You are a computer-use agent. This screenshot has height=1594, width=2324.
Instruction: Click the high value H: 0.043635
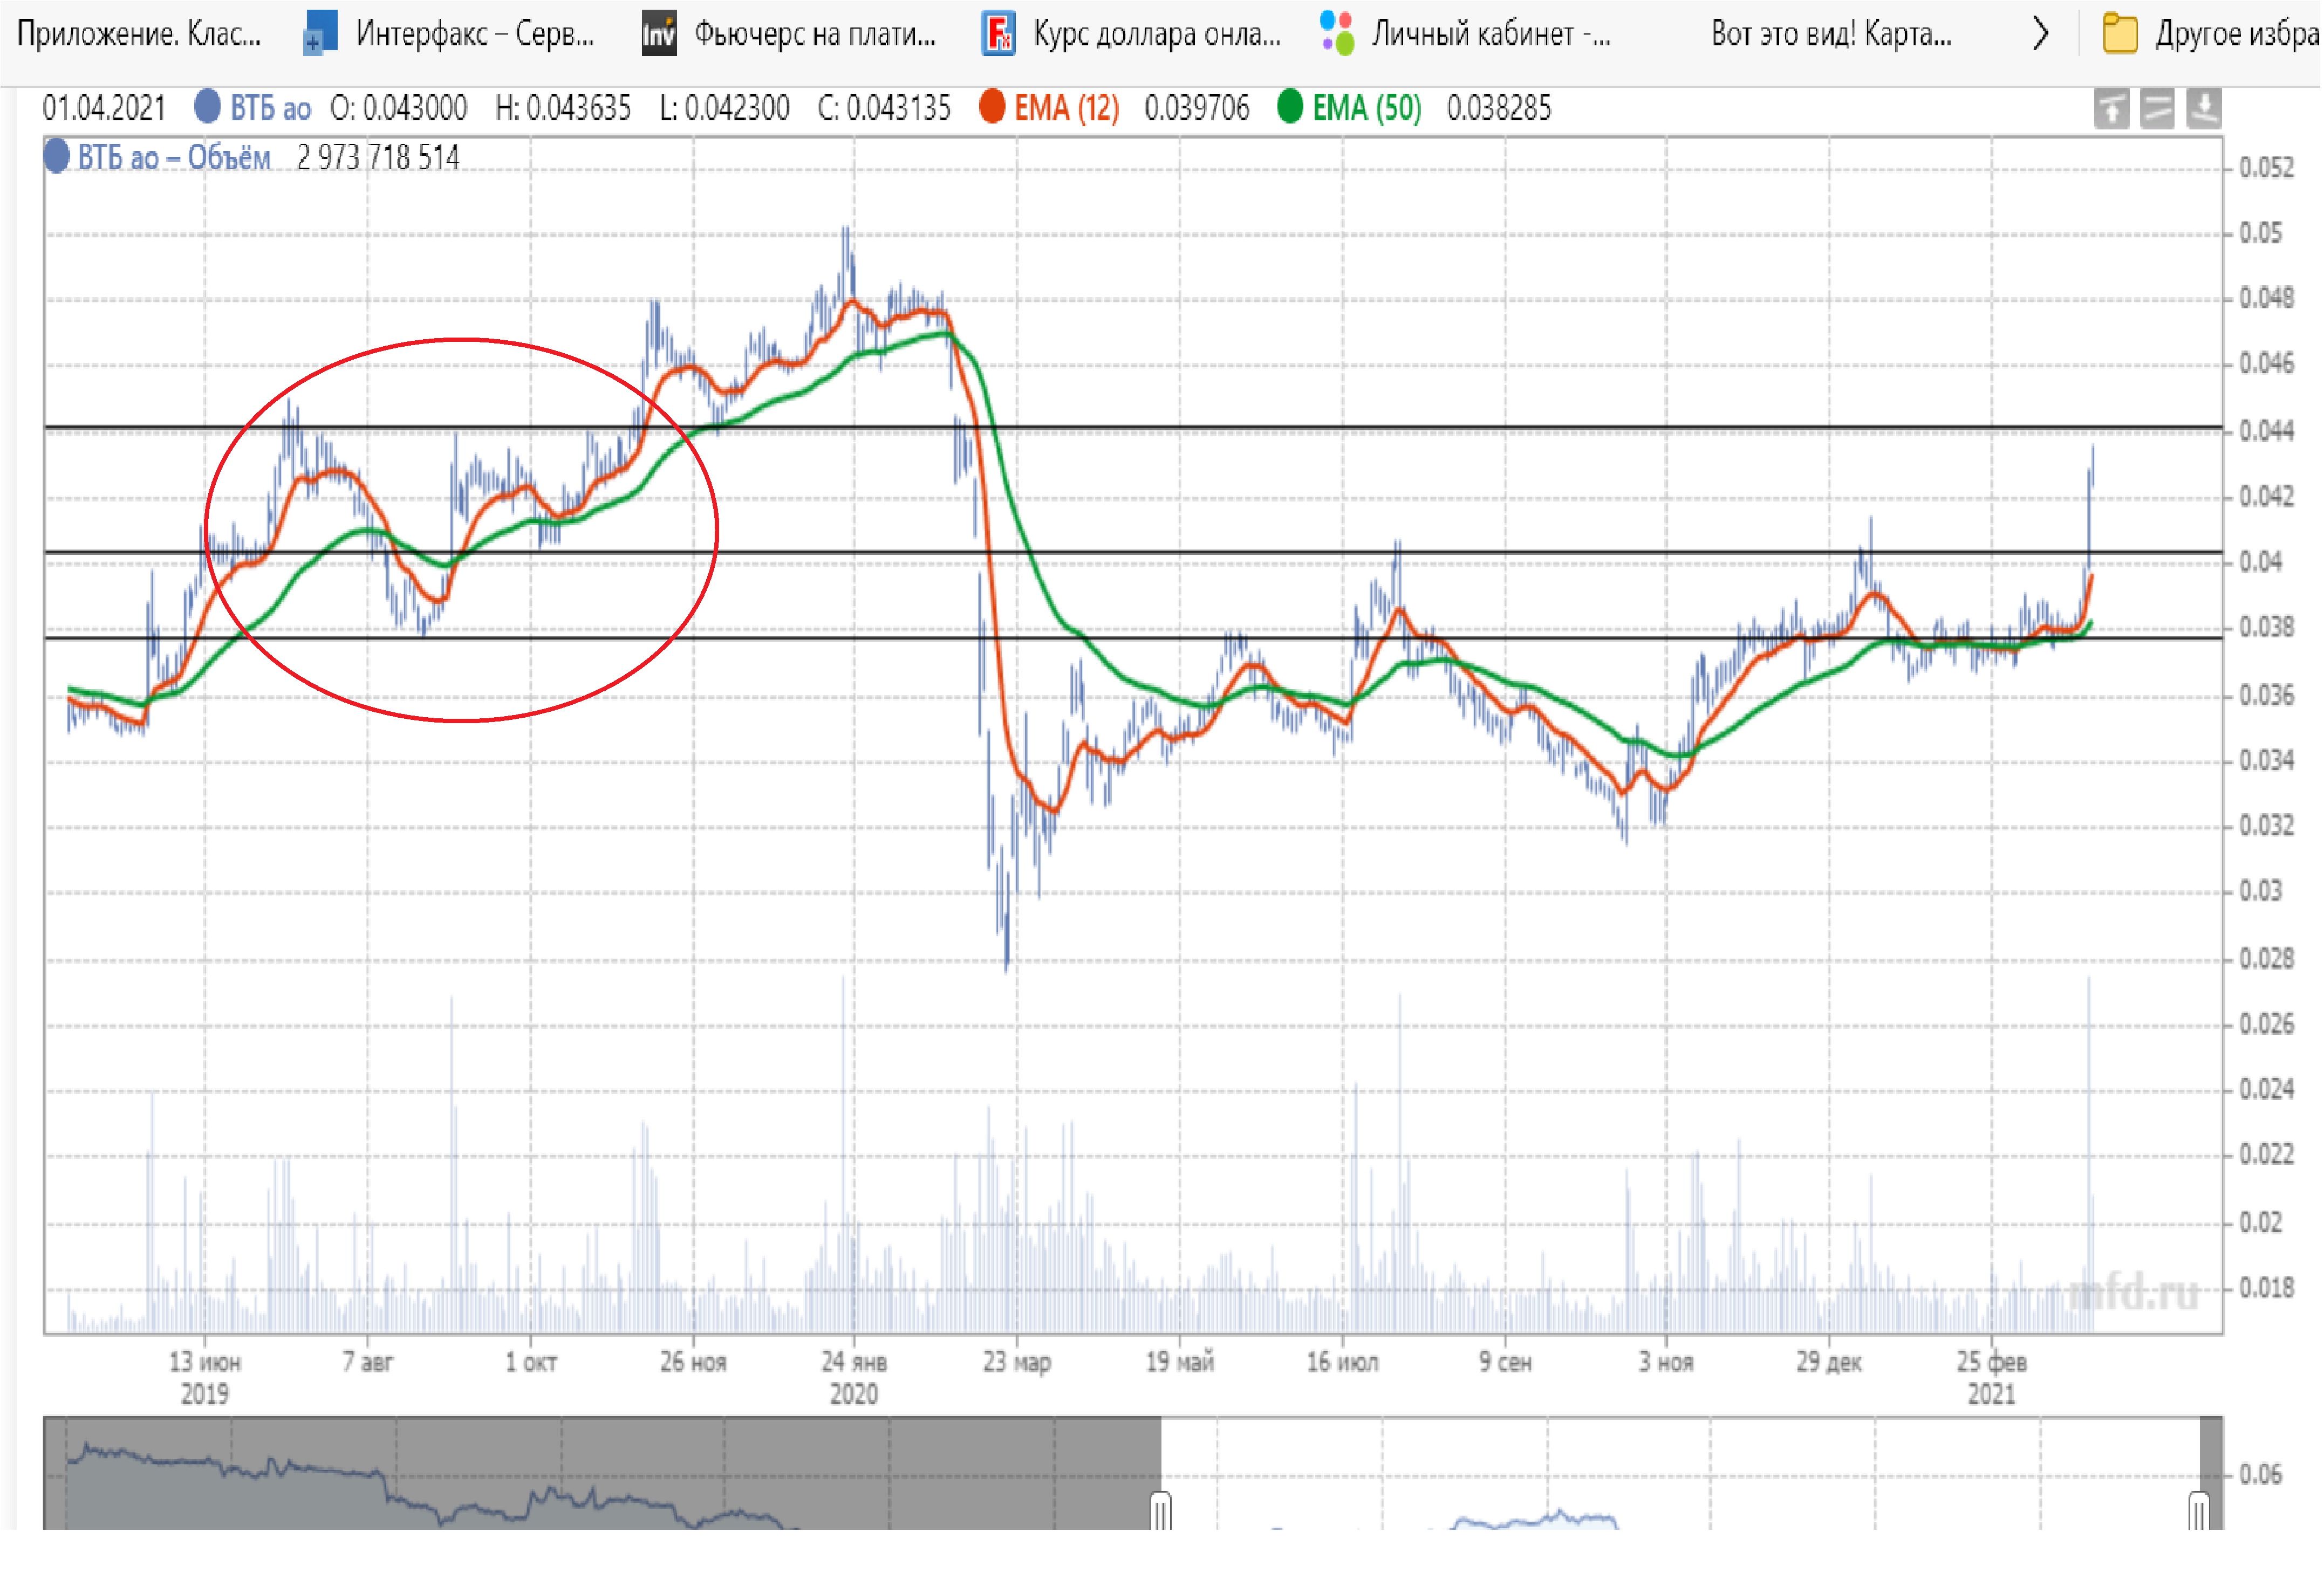(563, 108)
